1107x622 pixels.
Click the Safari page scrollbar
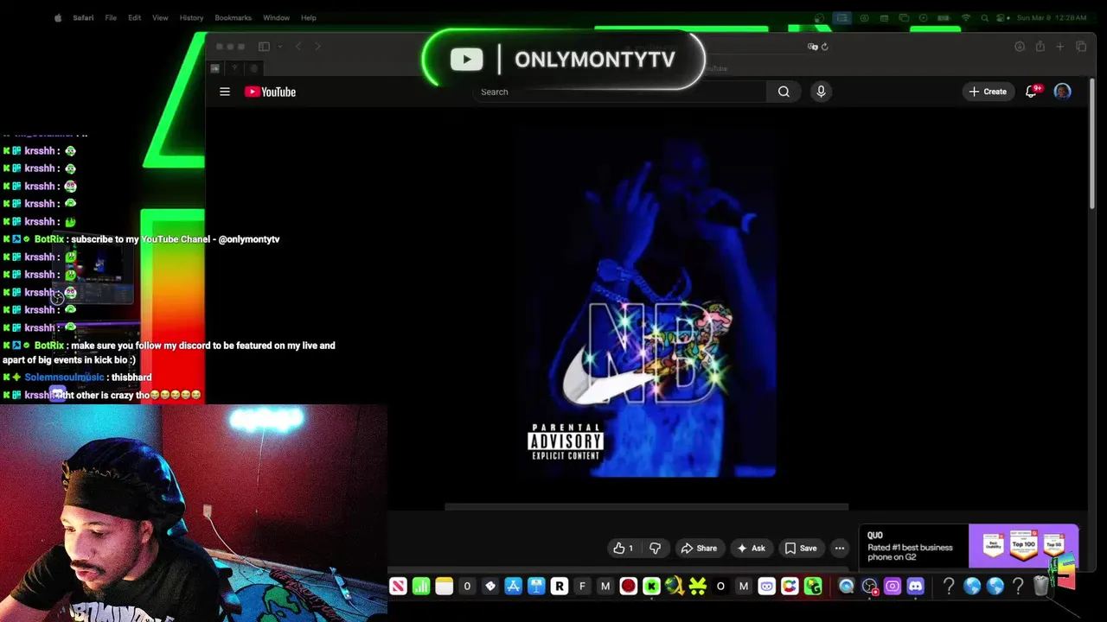pos(1091,143)
